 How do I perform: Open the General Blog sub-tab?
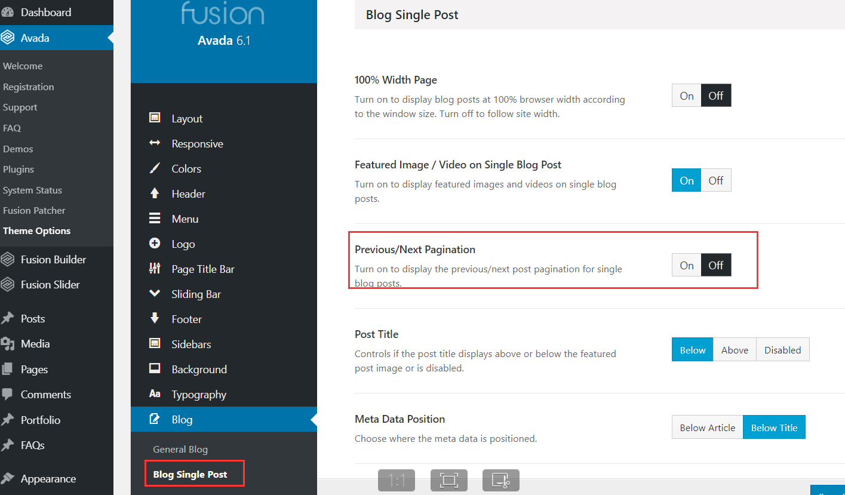(x=180, y=449)
